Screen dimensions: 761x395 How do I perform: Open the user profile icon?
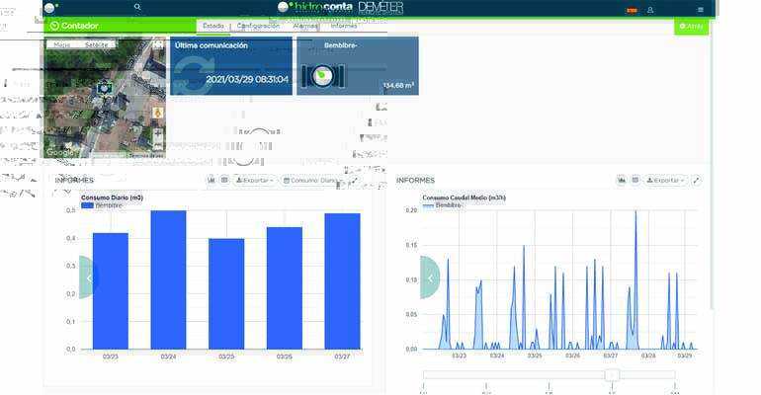[650, 10]
